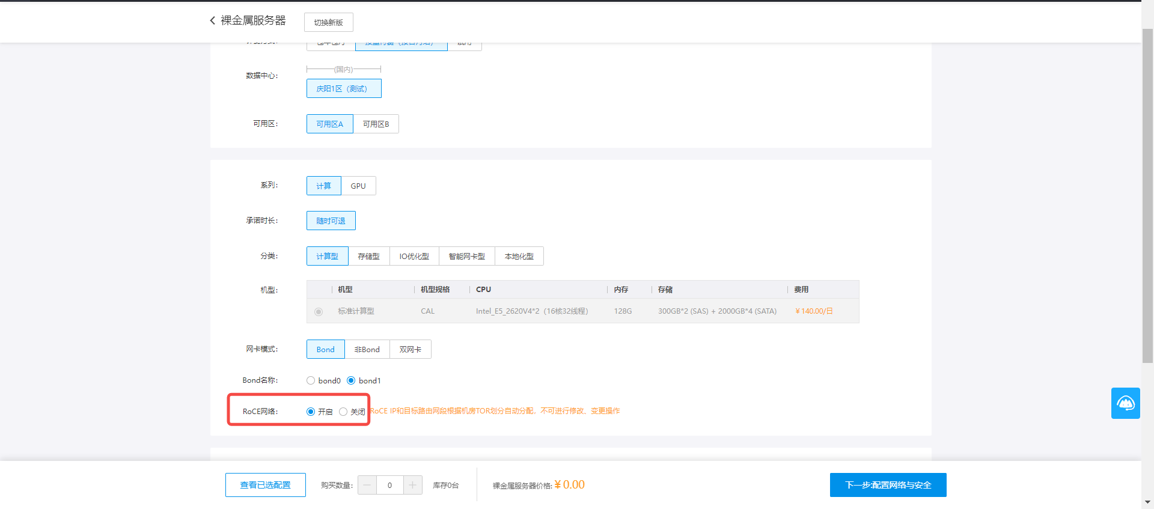Image resolution: width=1154 pixels, height=509 pixels.
Task: Open the cloud support chat icon
Action: pos(1125,403)
